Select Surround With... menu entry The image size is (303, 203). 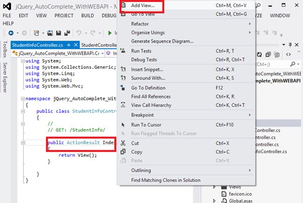point(187,78)
